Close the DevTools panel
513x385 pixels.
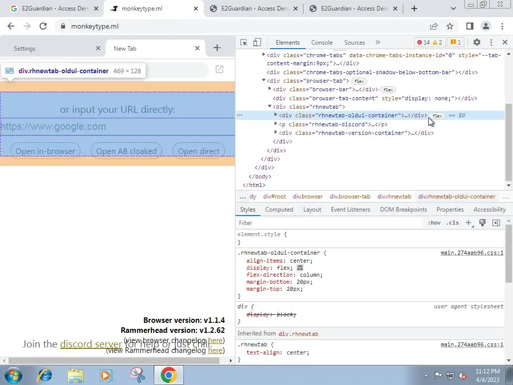(505, 42)
